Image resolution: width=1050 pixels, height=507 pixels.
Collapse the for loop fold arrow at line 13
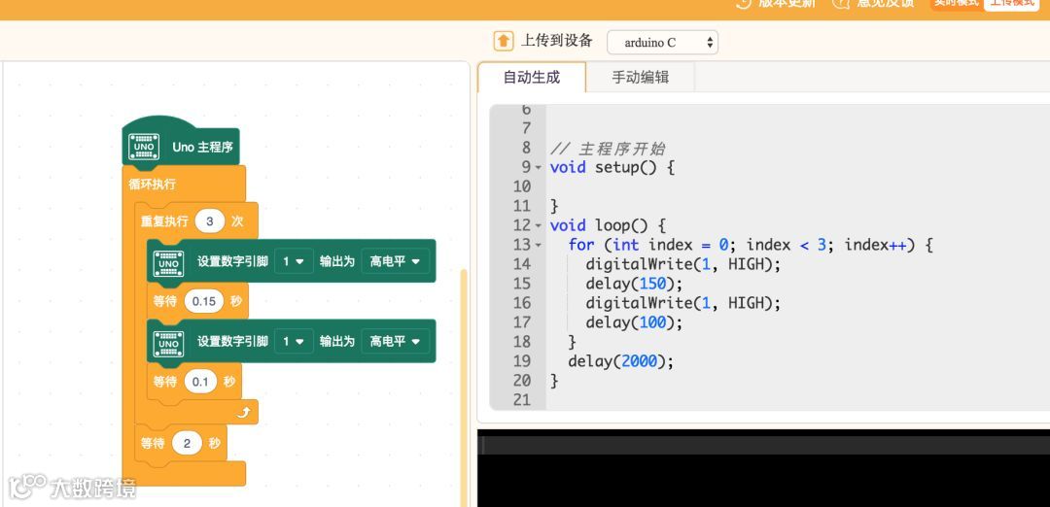click(x=538, y=245)
